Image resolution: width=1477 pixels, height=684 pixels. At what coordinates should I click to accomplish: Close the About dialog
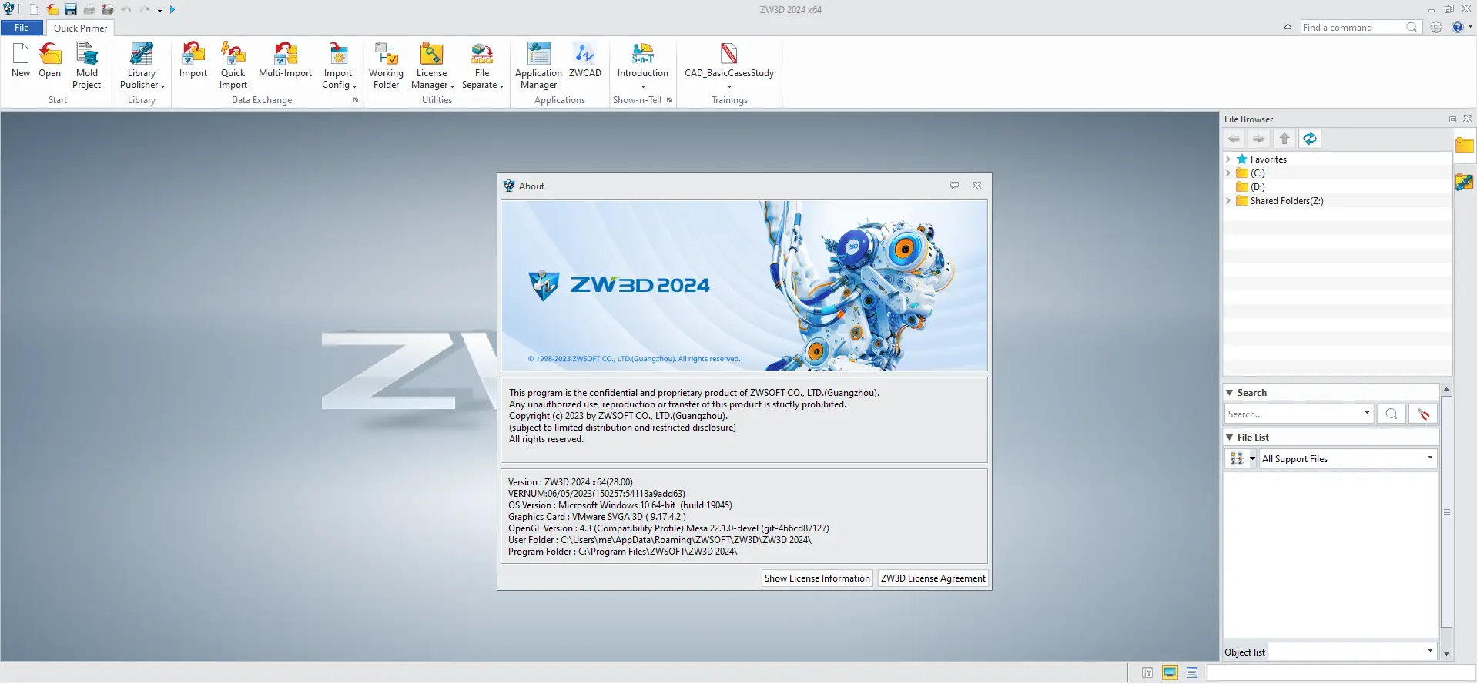(x=976, y=186)
